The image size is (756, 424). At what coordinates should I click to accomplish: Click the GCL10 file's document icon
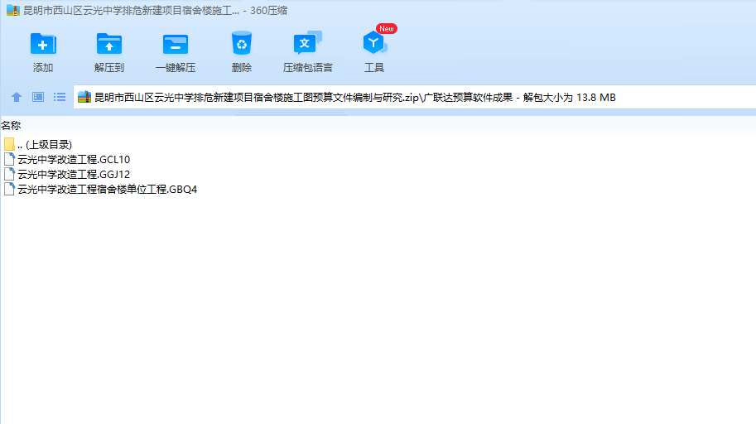pyautogui.click(x=9, y=159)
